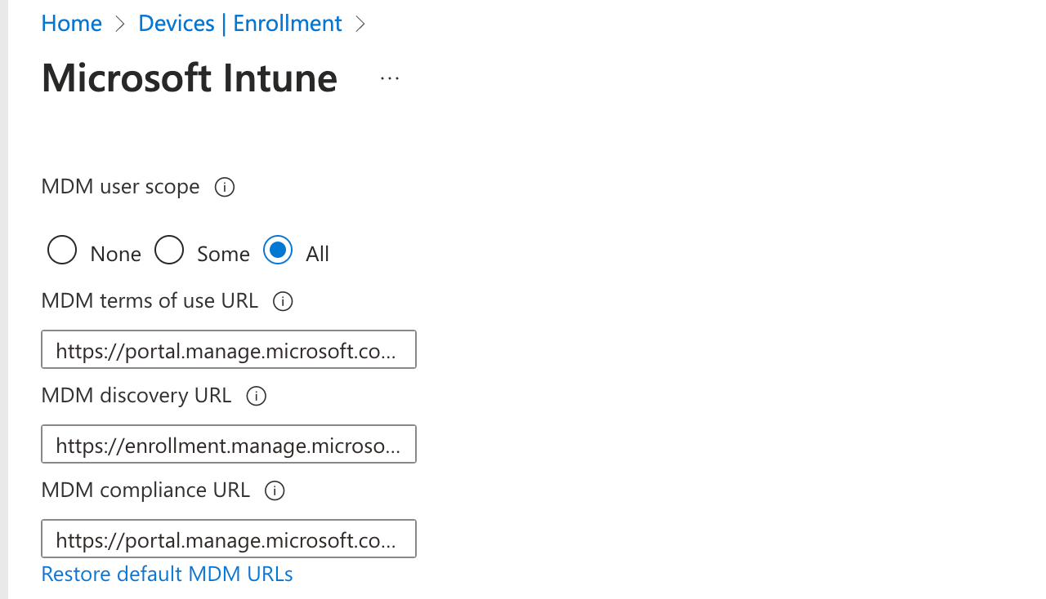The height and width of the screenshot is (599, 1046).
Task: Focus the MDM terms of use URL field
Action: tap(228, 350)
